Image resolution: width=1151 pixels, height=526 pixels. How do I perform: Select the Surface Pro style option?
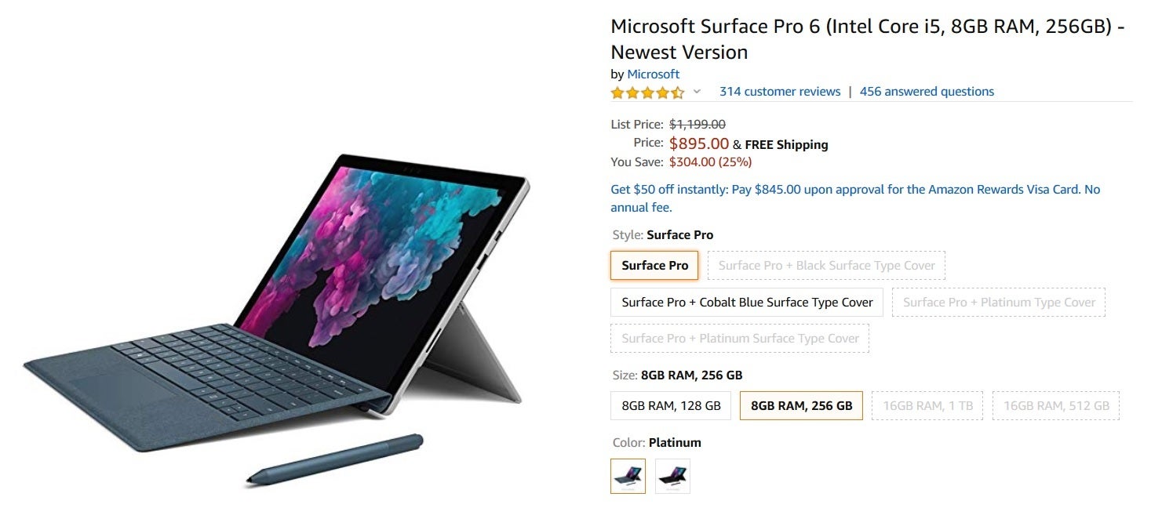(x=654, y=265)
